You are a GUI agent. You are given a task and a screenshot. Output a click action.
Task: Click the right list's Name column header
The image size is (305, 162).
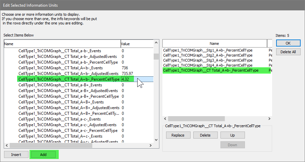click(x=214, y=44)
